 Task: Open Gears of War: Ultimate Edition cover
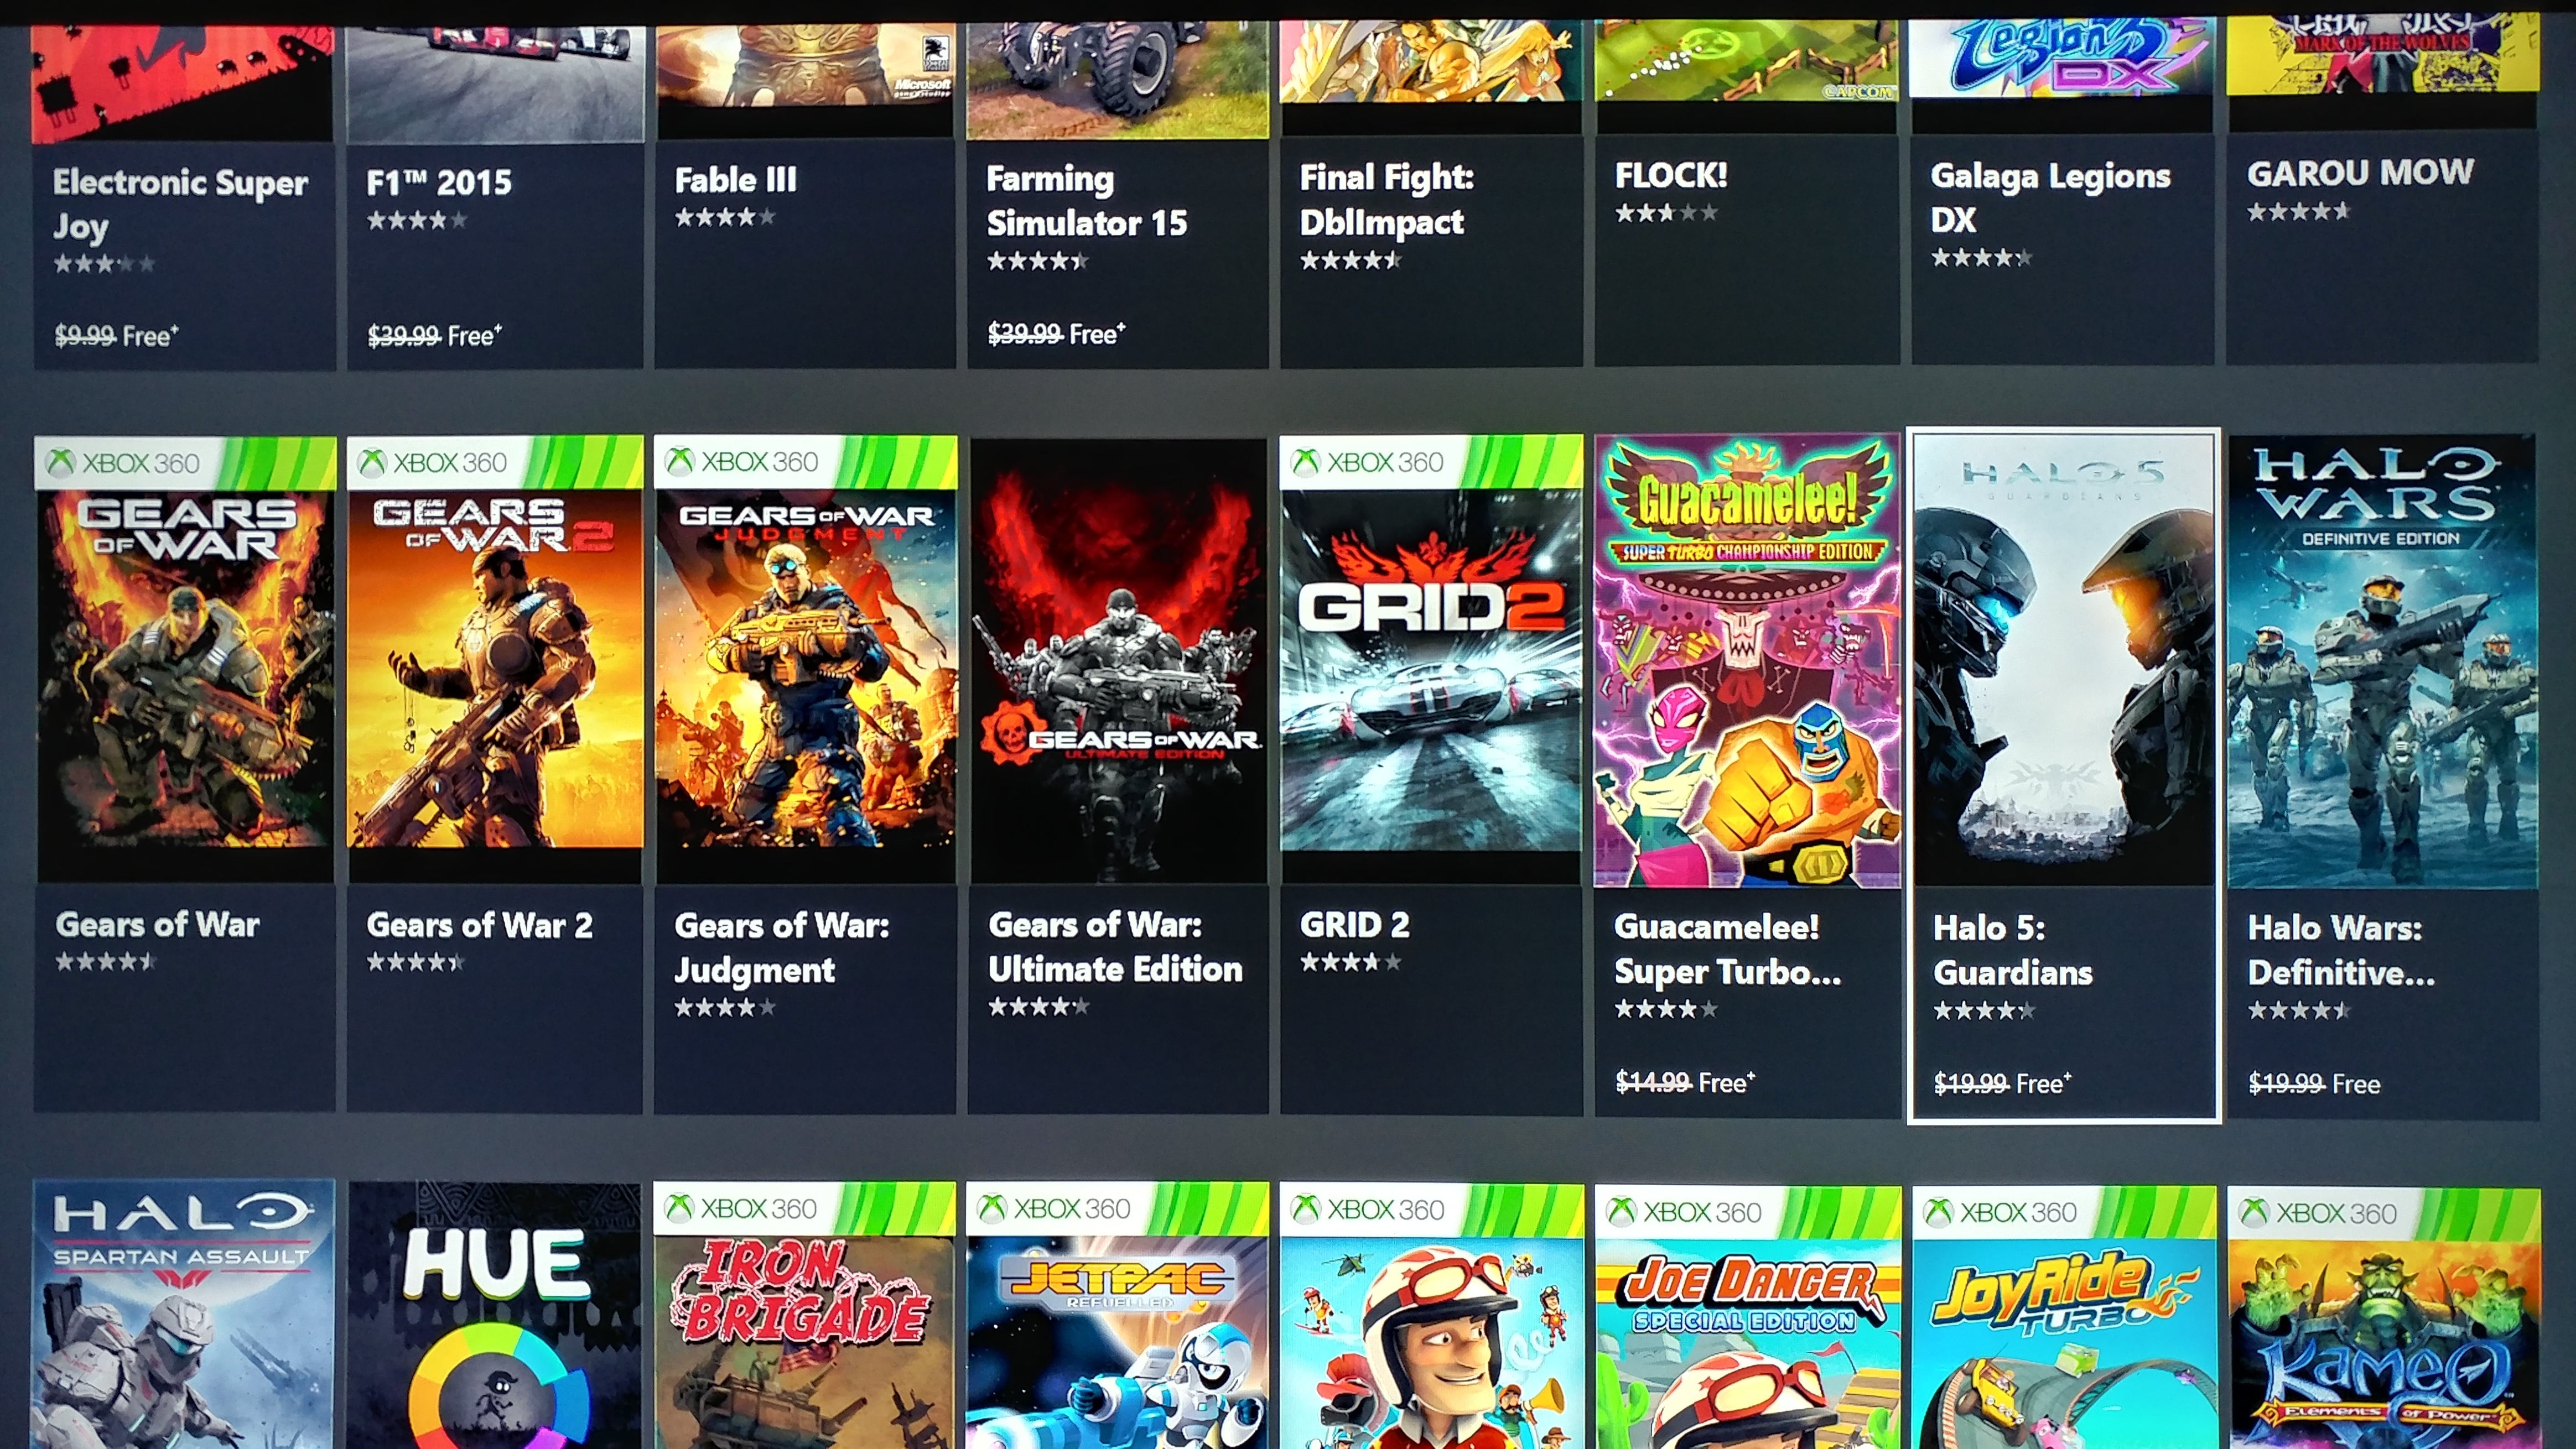(x=1118, y=661)
